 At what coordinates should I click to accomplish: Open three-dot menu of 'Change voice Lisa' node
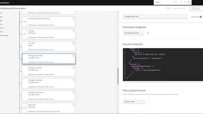click(x=74, y=68)
